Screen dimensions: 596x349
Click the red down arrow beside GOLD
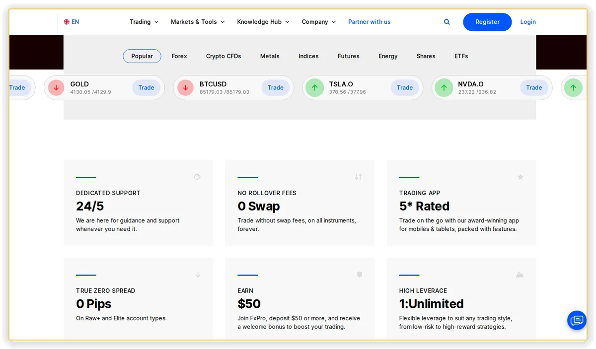(x=56, y=88)
